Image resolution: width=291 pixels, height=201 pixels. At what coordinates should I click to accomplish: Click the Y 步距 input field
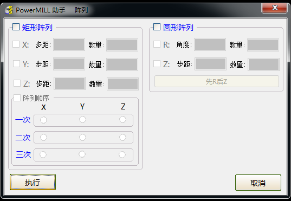(x=69, y=64)
